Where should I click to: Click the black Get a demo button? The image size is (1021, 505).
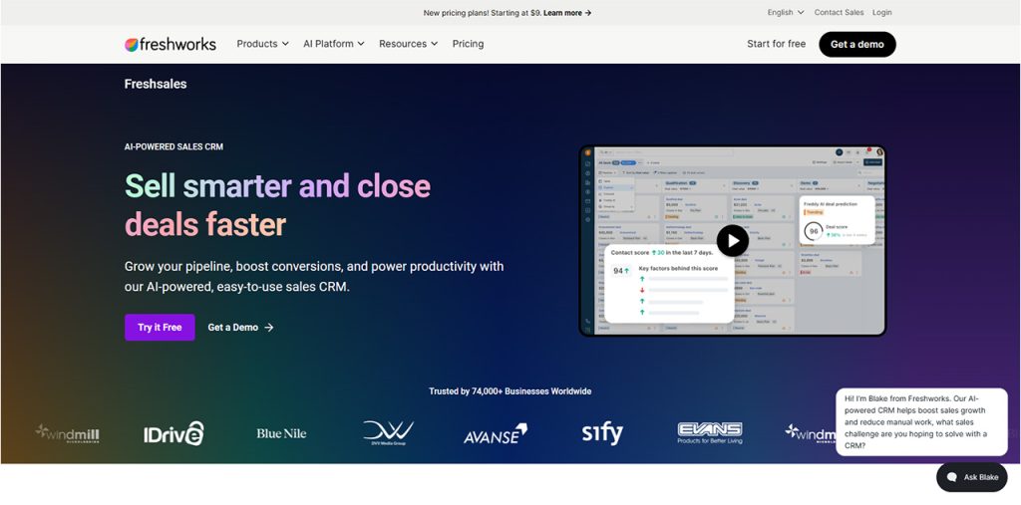[x=856, y=44]
